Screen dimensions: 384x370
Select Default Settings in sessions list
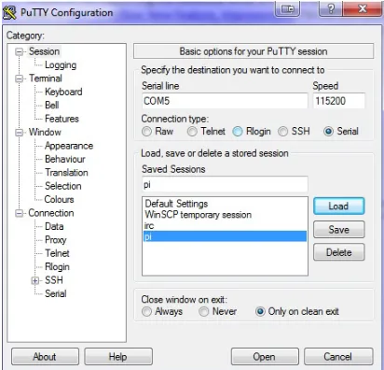225,204
